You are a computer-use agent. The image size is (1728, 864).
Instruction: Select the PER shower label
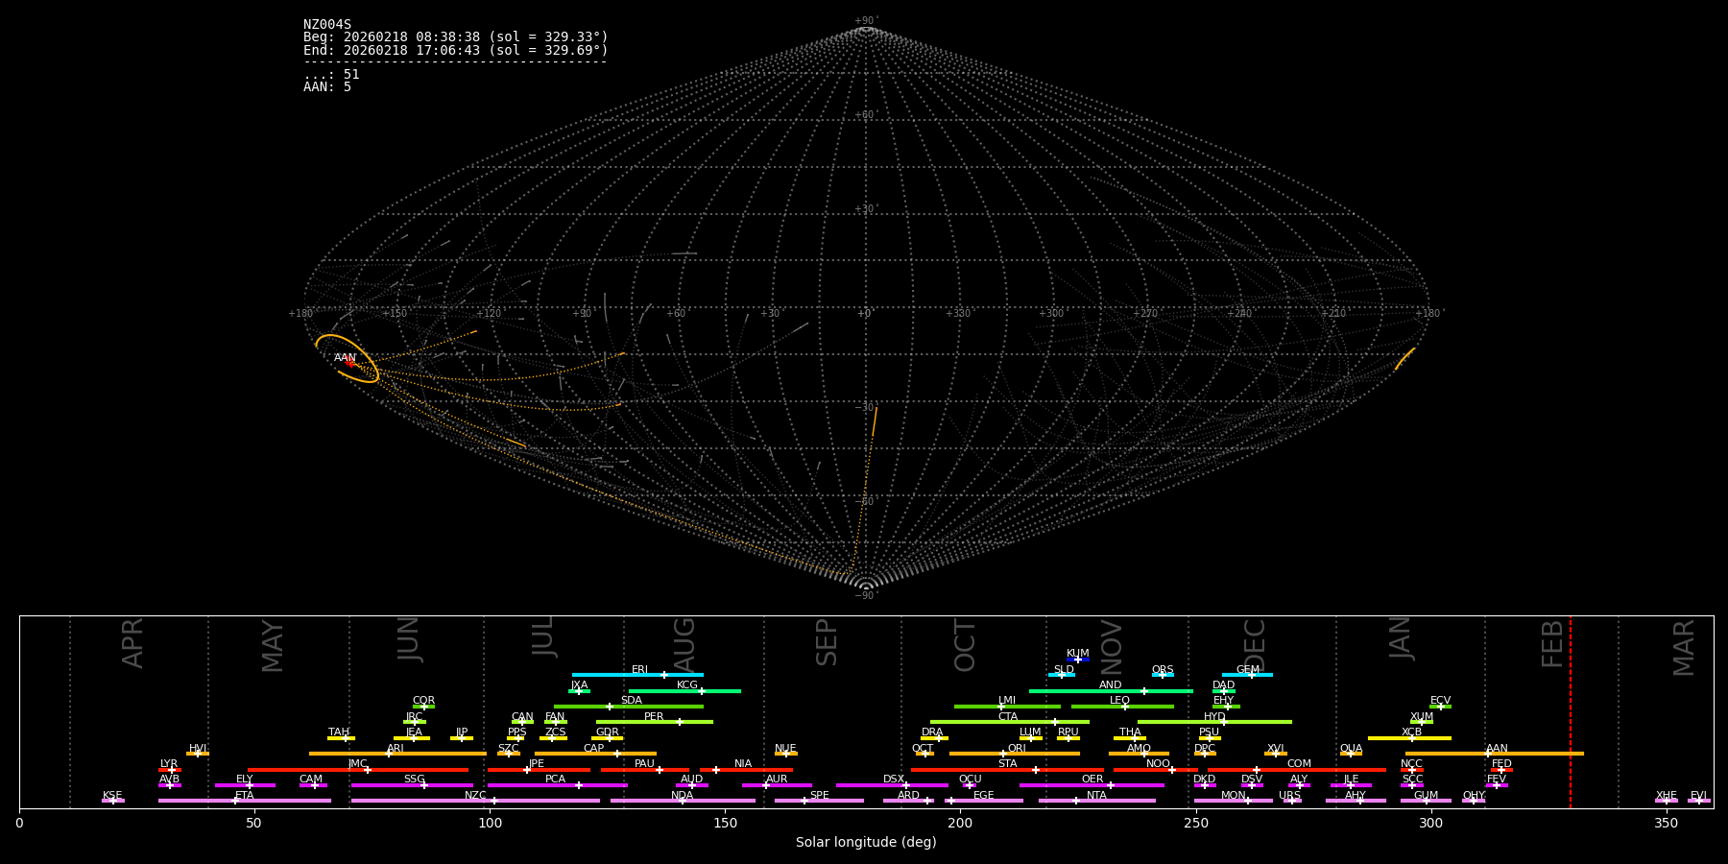654,717
